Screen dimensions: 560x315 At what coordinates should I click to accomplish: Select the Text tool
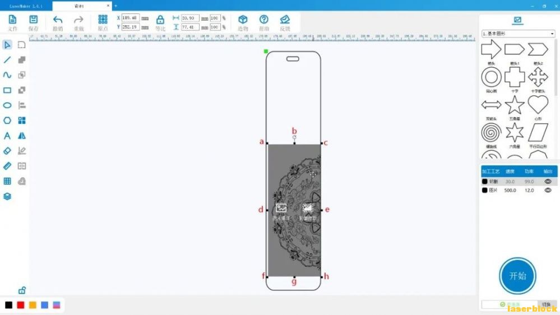click(x=7, y=136)
